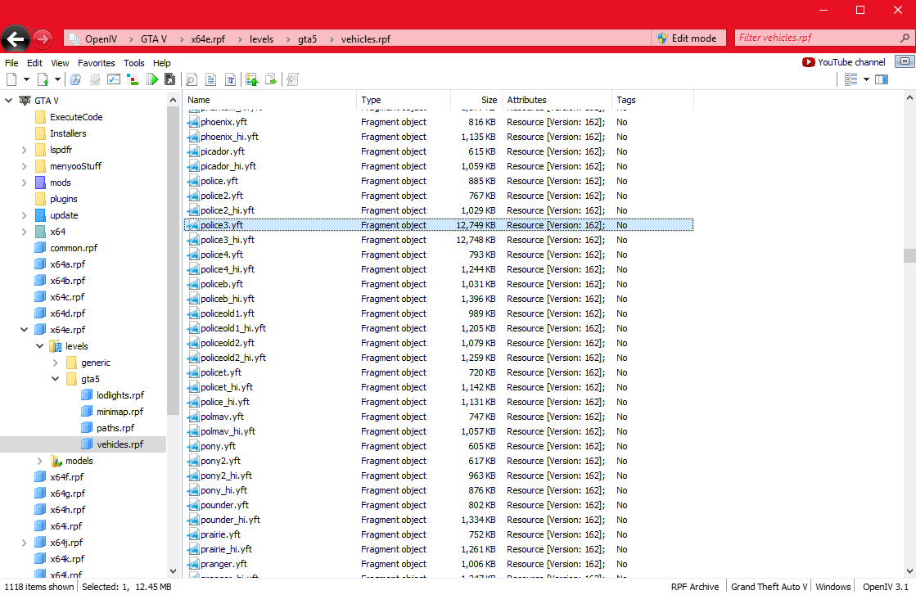This screenshot has height=595, width=916.
Task: Select the polmav.yft file row
Action: (438, 417)
